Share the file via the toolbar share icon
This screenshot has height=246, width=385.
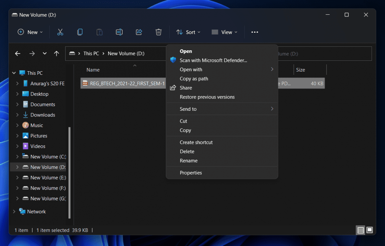click(x=139, y=32)
